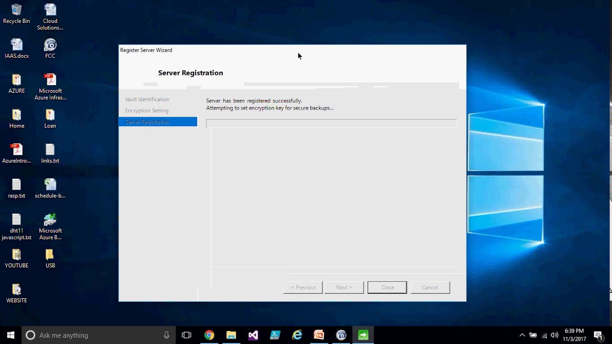
Task: Select the WEBSITE desktop icon
Action: [17, 293]
